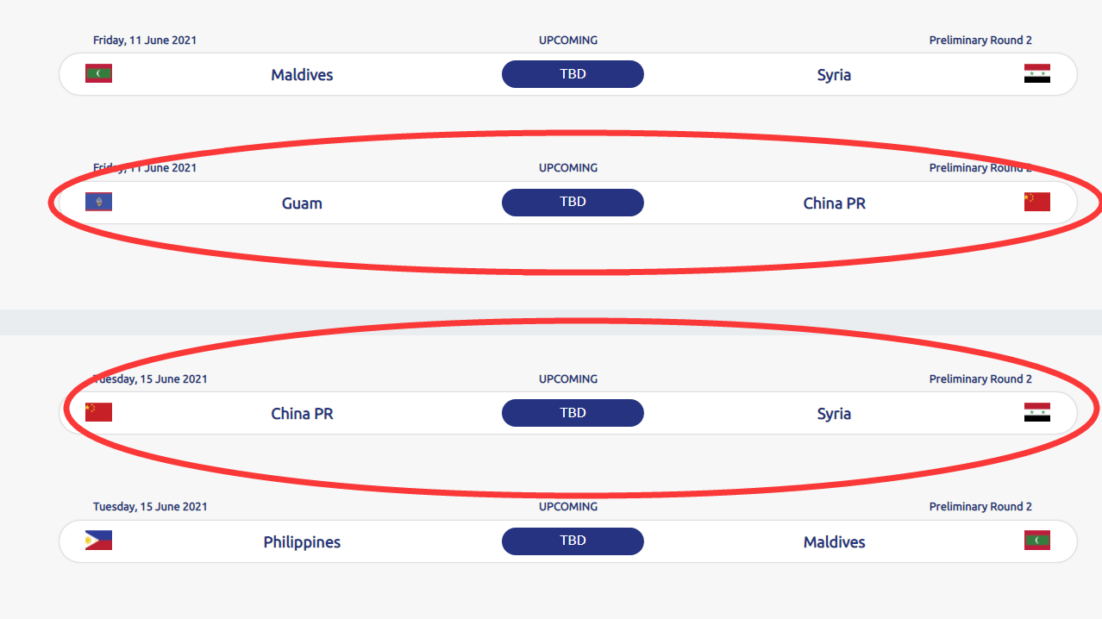
Task: Open TBD button for Philippines vs Maldives
Action: pos(573,541)
